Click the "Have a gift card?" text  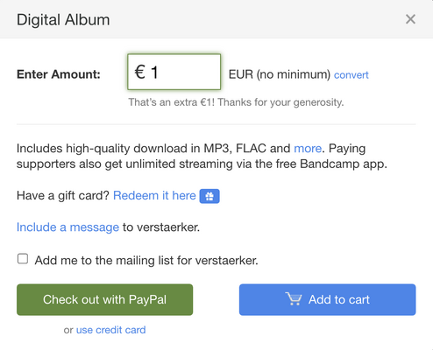click(63, 195)
